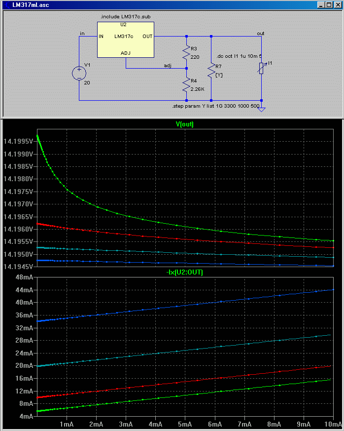Image resolution: width=344 pixels, height=431 pixels.
Task: Select the R4 resistor symbol
Action: click(x=187, y=84)
